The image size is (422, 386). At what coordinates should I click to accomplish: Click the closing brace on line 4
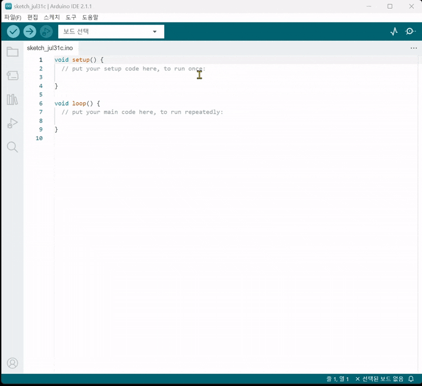[56, 86]
